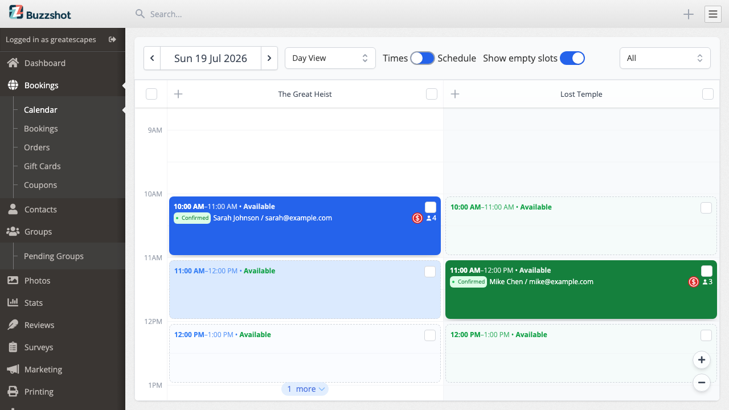The image size is (729, 410).
Task: Add slot to Lost Temple column
Action: click(x=454, y=94)
